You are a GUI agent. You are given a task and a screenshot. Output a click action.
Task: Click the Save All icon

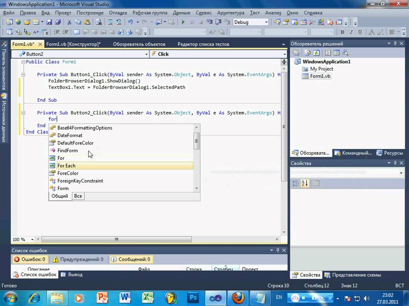tap(58, 22)
